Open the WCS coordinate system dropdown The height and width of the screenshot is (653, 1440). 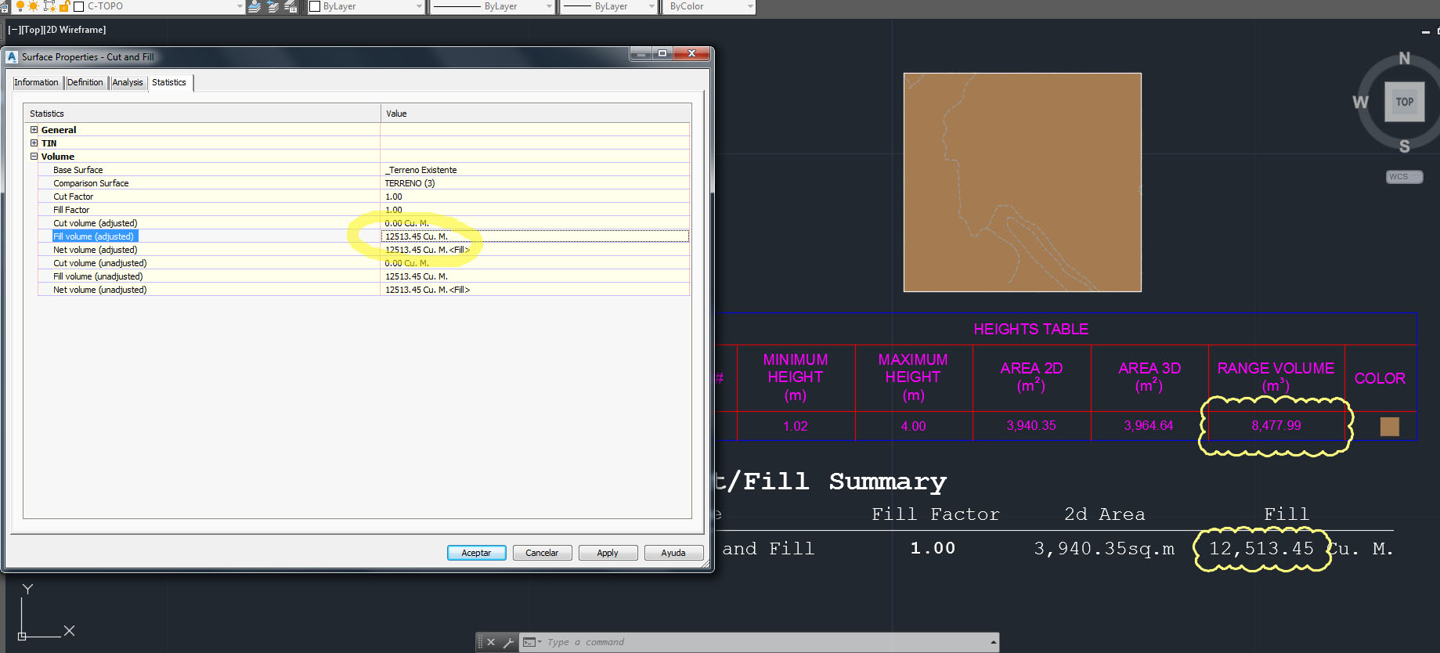click(1404, 177)
